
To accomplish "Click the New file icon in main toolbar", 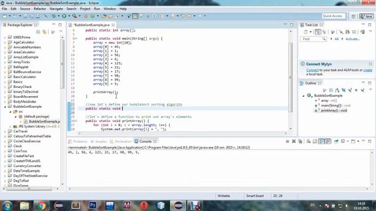I will coord(5,16).
